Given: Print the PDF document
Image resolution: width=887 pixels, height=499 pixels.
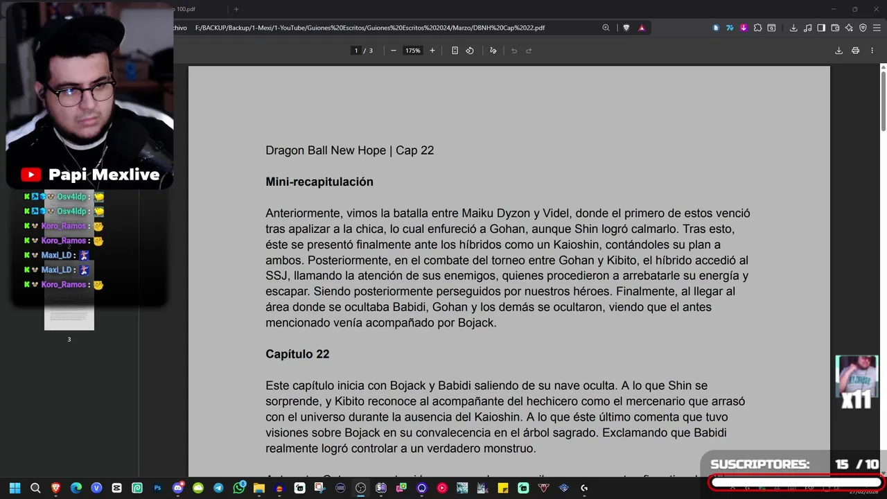Looking at the screenshot, I should point(855,51).
